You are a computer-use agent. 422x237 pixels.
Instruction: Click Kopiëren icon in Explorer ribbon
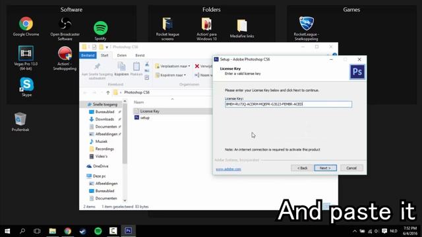(121, 68)
